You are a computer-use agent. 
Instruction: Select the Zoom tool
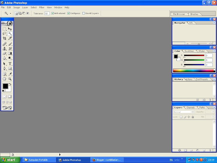coord(10,79)
